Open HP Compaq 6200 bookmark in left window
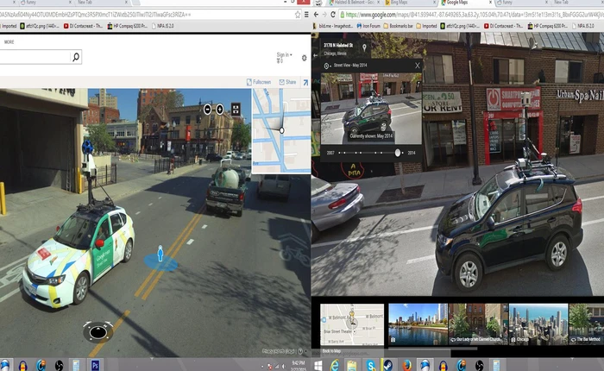Image resolution: width=604 pixels, height=371 pixels. [128, 26]
